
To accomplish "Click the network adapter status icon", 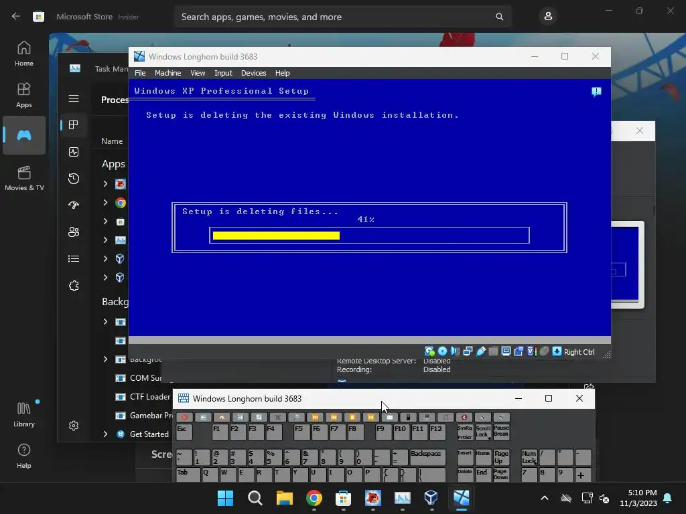I will [x=468, y=351].
